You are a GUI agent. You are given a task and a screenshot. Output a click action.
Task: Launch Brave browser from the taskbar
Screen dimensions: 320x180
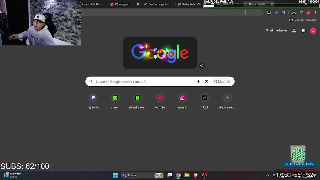point(196,175)
